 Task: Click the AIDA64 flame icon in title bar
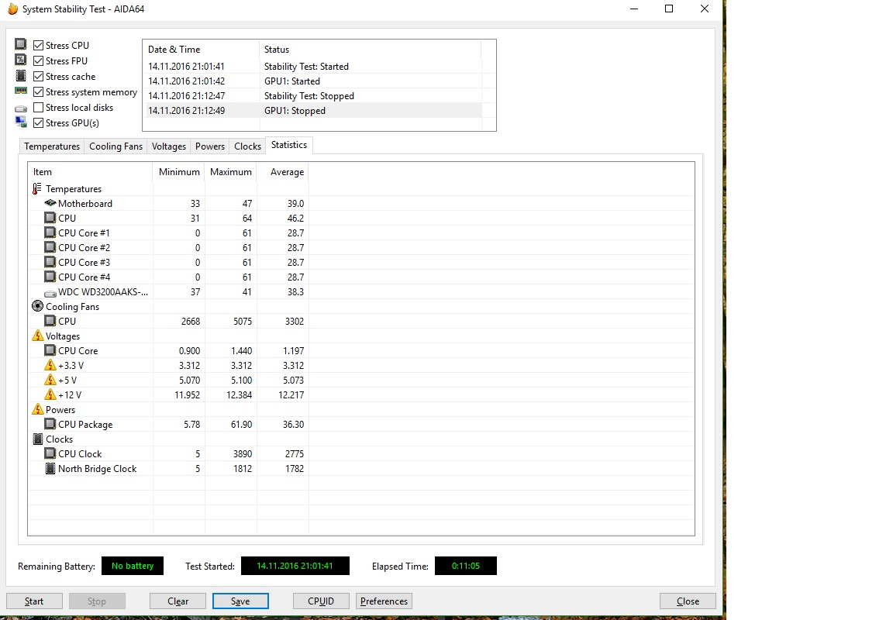12,9
